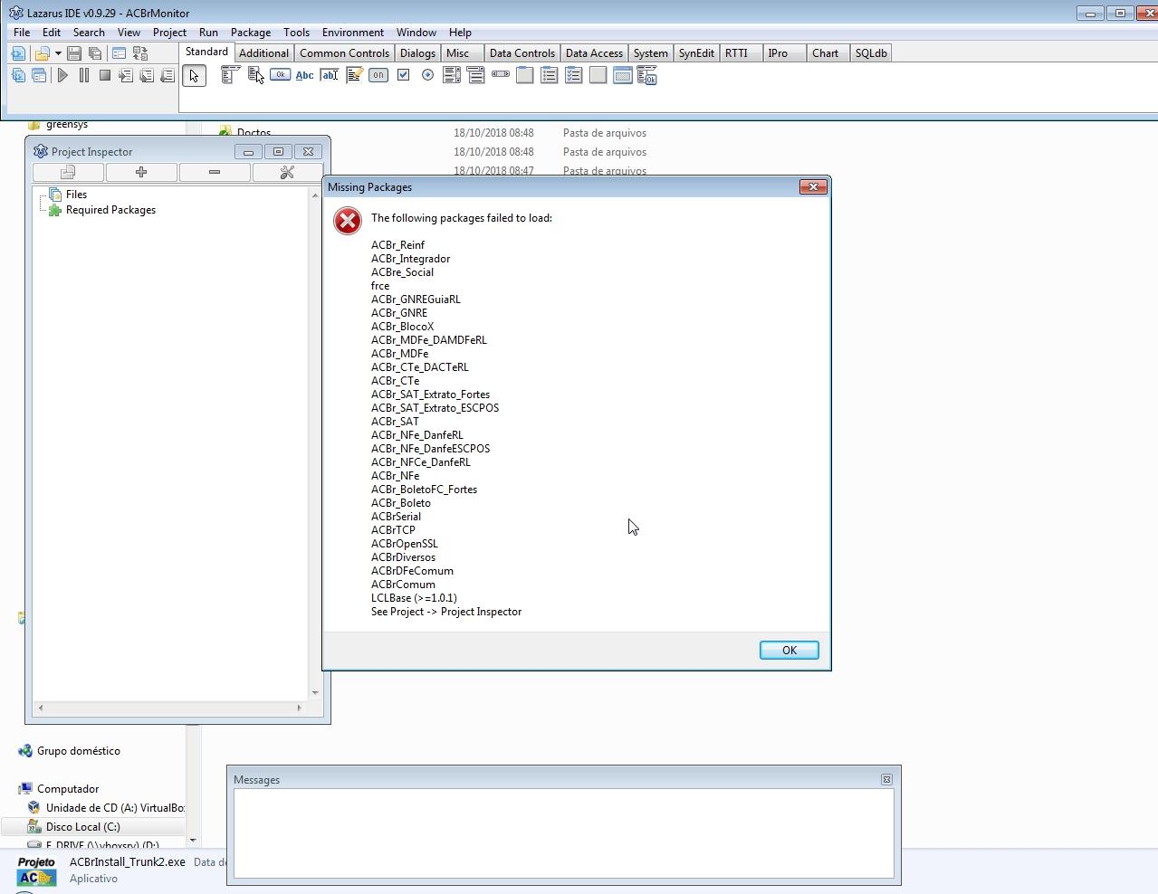Image resolution: width=1158 pixels, height=894 pixels.
Task: Click the Toggle Form/Unit icon
Action: coord(140,53)
